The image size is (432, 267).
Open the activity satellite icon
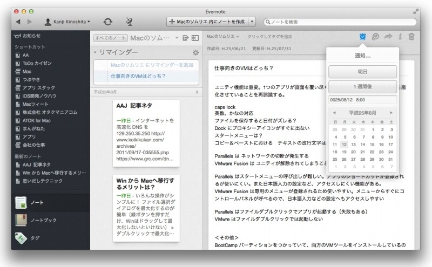pos(129,22)
